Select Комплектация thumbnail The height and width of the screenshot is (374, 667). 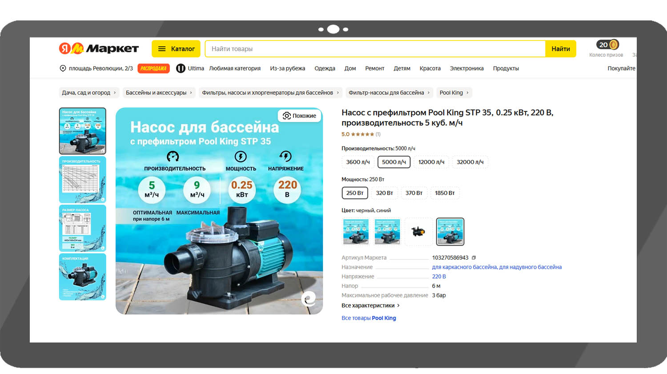(x=83, y=277)
